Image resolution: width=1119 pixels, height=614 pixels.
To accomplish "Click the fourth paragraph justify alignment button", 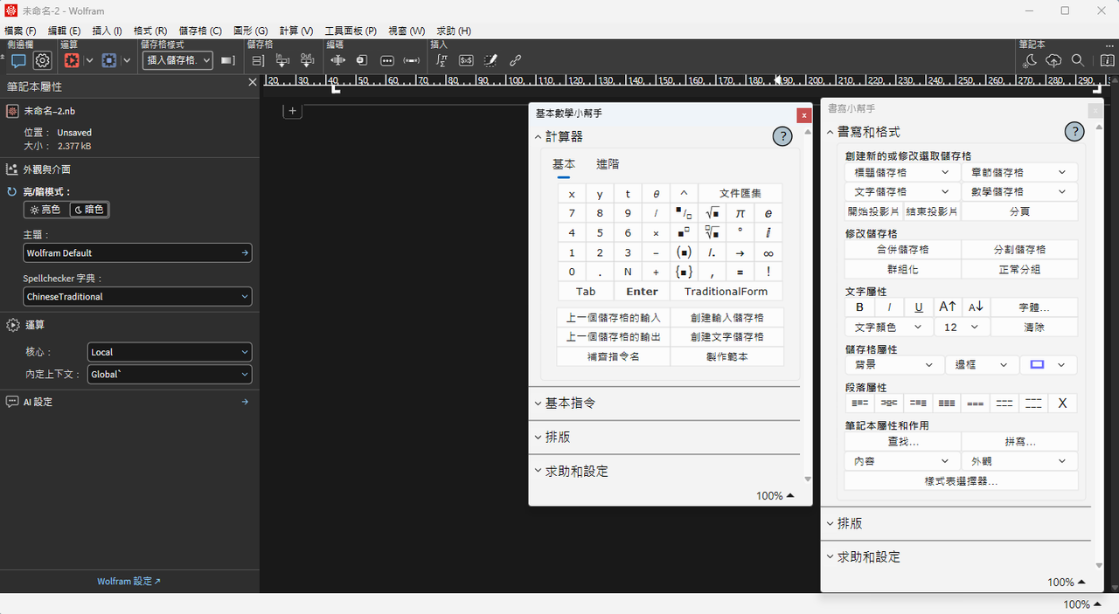I will [x=947, y=404].
